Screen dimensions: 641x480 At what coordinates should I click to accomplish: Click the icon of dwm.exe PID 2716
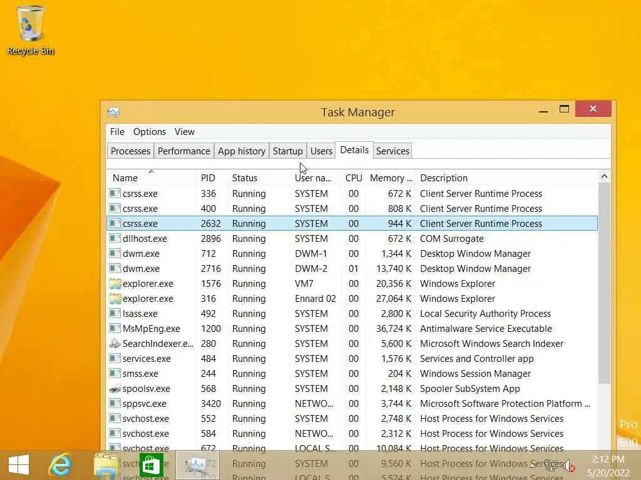tap(115, 269)
